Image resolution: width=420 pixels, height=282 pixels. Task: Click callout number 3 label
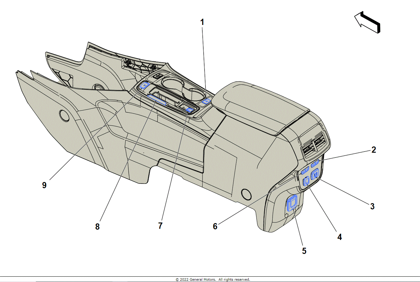pyautogui.click(x=372, y=206)
